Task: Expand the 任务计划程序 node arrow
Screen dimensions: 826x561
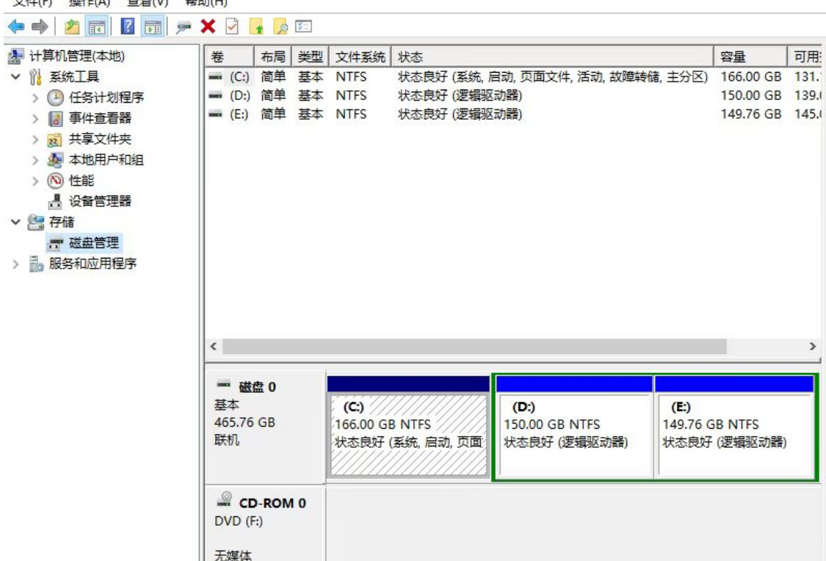Action: pyautogui.click(x=37, y=98)
